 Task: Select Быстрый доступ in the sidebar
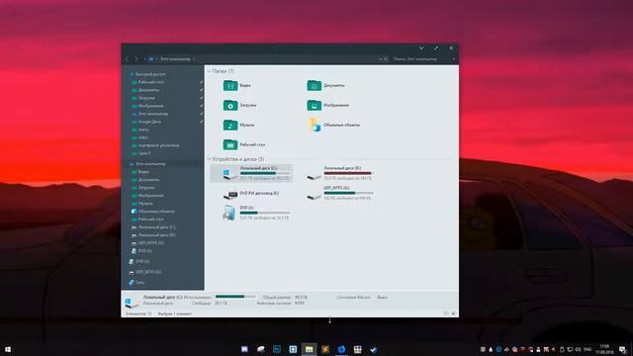[x=147, y=74]
